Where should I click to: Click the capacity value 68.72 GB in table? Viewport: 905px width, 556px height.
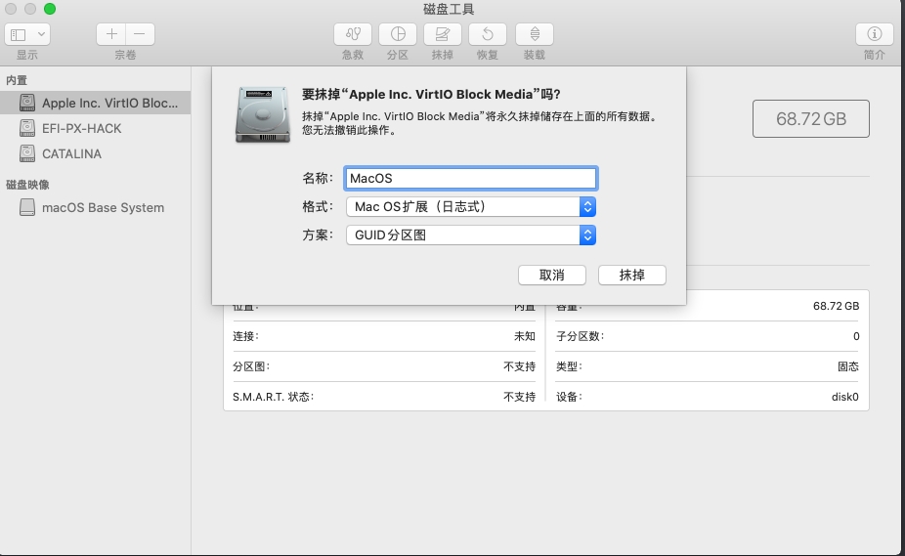point(836,306)
